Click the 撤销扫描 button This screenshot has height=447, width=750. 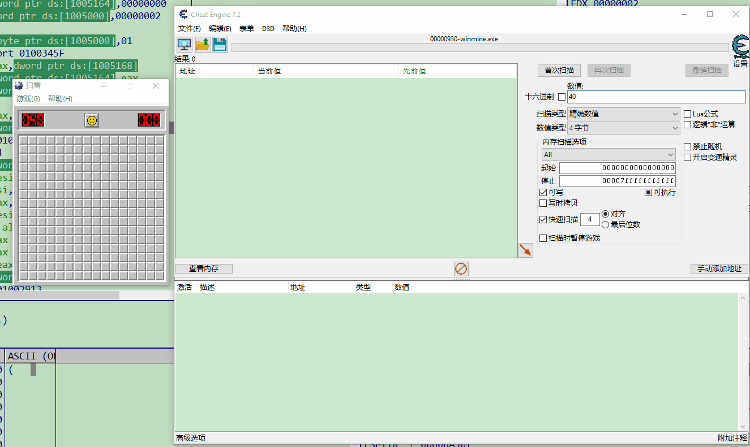click(x=707, y=71)
